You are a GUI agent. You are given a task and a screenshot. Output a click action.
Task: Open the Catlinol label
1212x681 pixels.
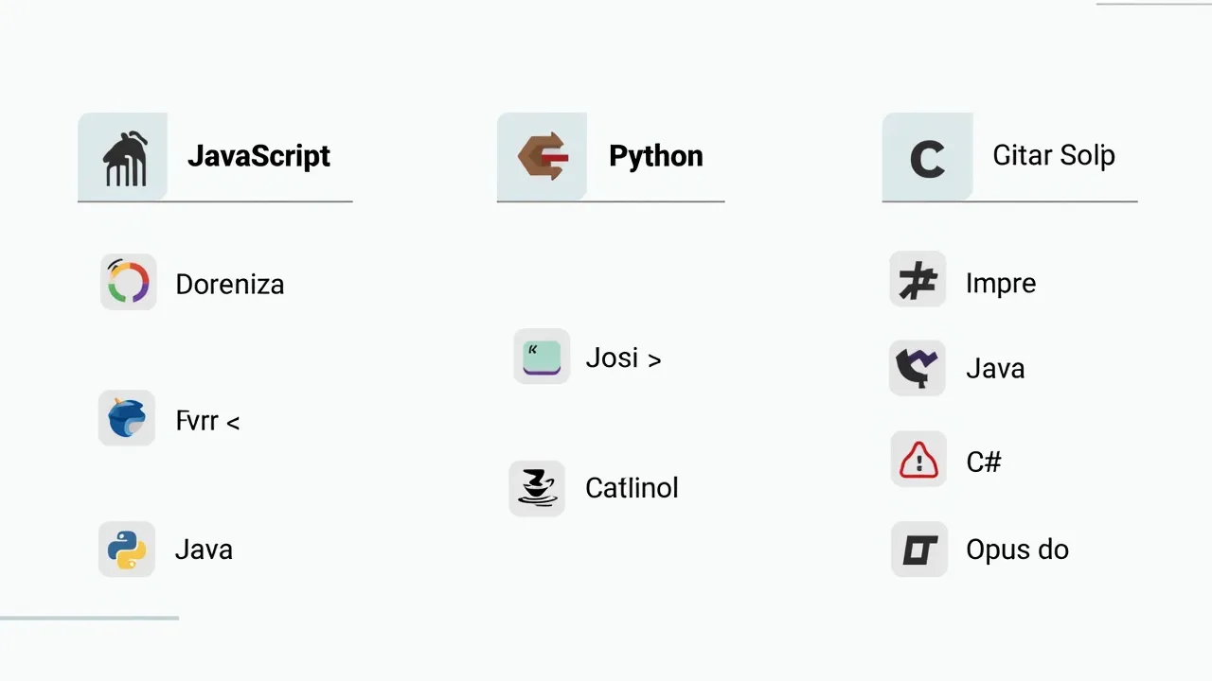pyautogui.click(x=632, y=488)
